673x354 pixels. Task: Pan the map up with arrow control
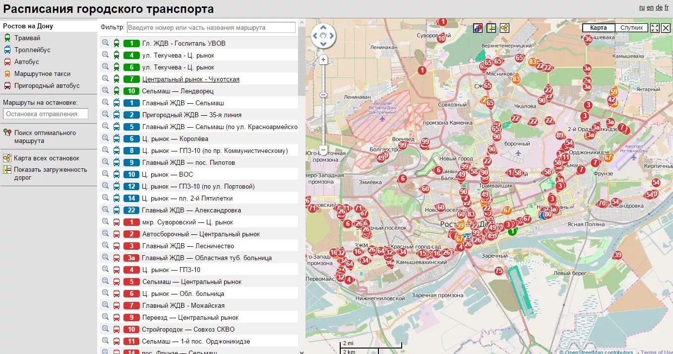point(323,27)
